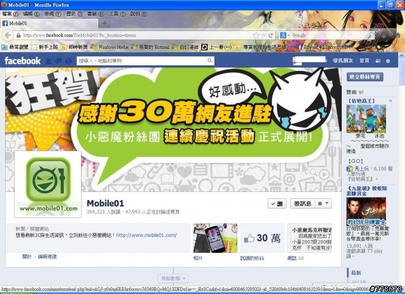Open the 編輯 menu
The width and height of the screenshot is (405, 294).
pyautogui.click(x=31, y=14)
